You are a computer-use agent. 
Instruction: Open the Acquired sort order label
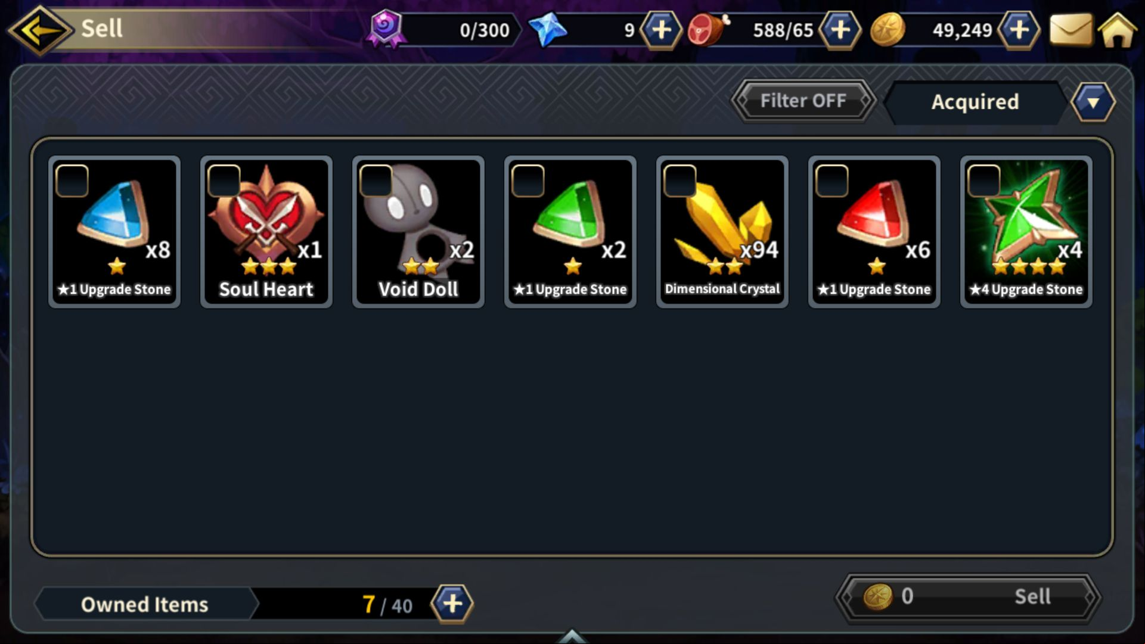pos(975,102)
